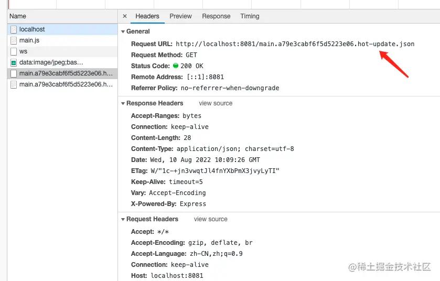Screen dimensions: 440x281
Task: Collapse the Response Headers section
Action: (x=123, y=103)
